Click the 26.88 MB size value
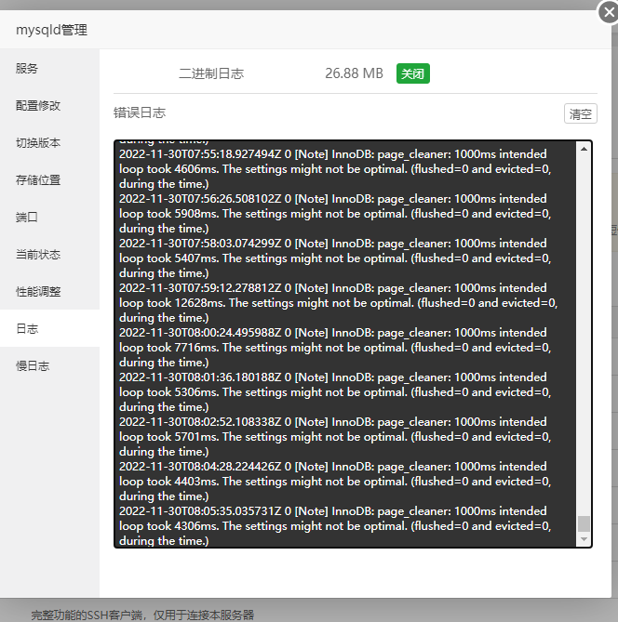Screen dimensions: 618x622 tap(354, 73)
